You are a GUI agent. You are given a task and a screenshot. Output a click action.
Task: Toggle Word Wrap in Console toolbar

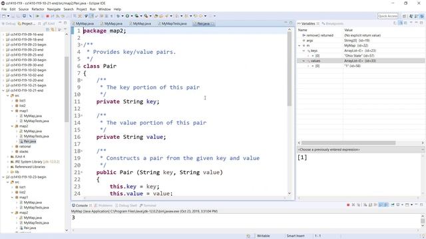click(375, 205)
